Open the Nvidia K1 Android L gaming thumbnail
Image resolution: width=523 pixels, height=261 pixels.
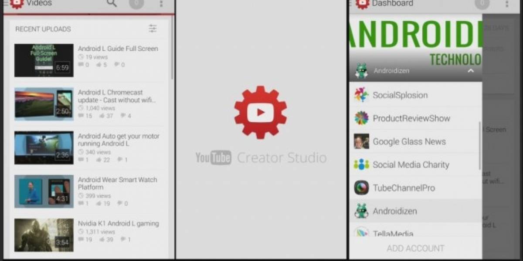tap(44, 235)
